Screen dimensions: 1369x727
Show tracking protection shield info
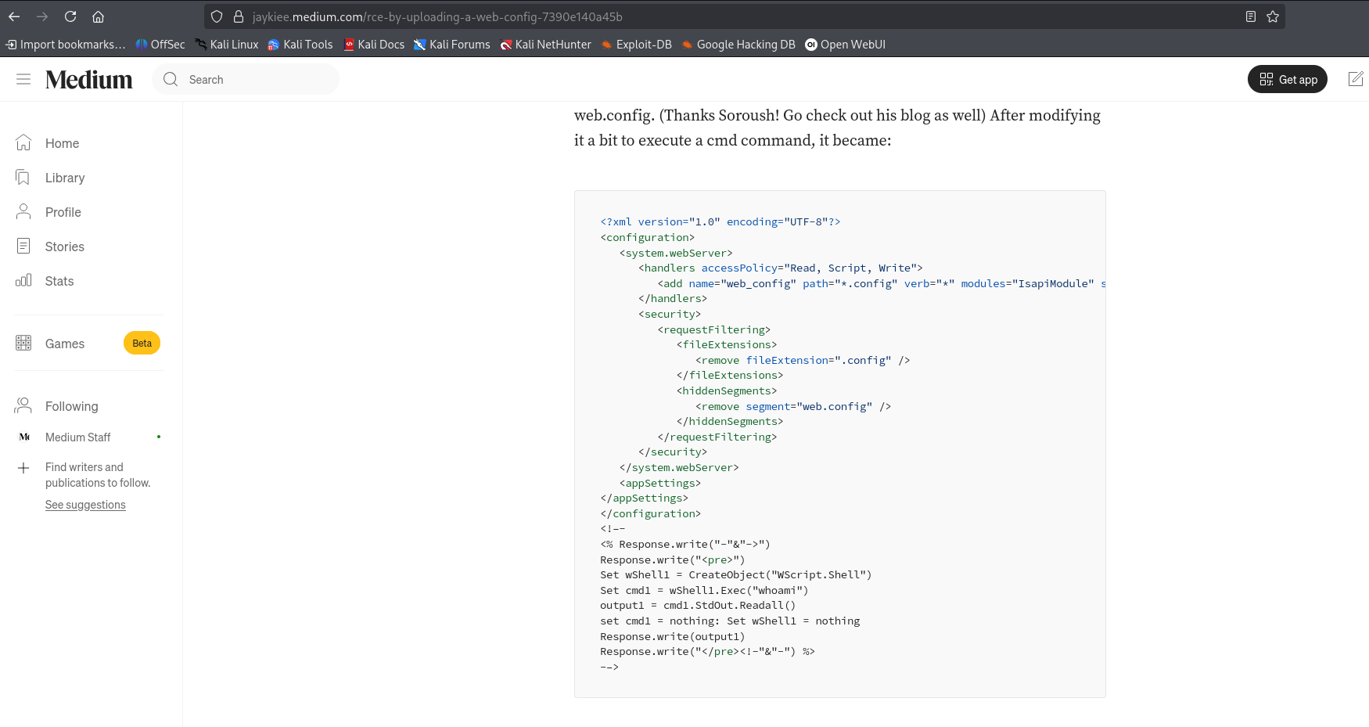[x=217, y=16]
